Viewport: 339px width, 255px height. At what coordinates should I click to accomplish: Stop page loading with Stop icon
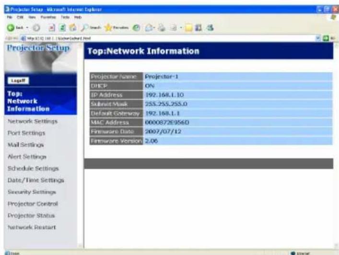point(52,28)
